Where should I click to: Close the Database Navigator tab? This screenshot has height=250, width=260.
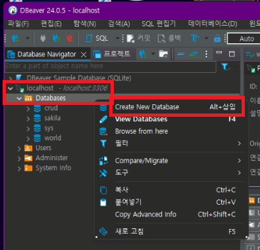point(84,54)
